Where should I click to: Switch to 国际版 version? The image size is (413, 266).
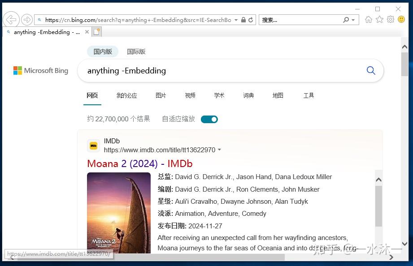(x=136, y=51)
